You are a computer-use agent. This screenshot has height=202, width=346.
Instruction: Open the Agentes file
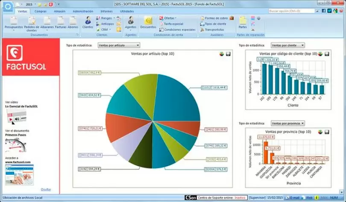131,23
